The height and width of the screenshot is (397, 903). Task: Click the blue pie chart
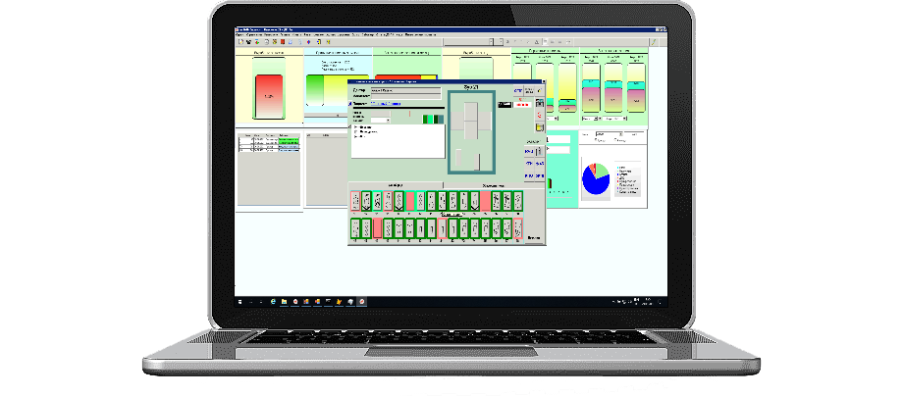(595, 179)
